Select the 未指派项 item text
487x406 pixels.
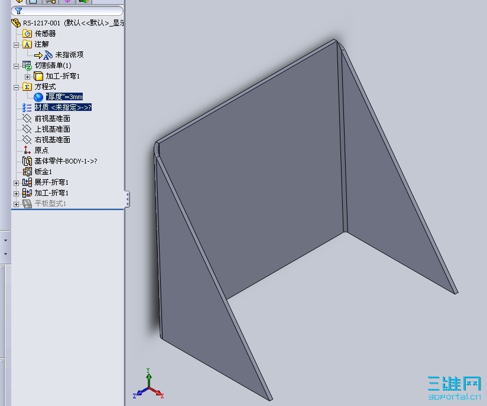[69, 55]
